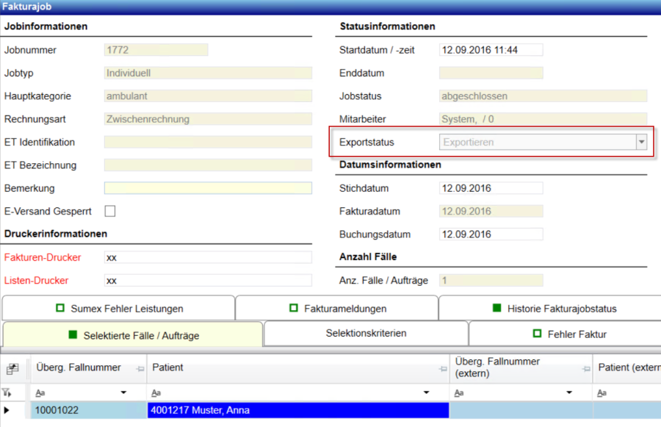
Task: Toggle the E-Versand Gesperrt checkbox
Action: (110, 211)
